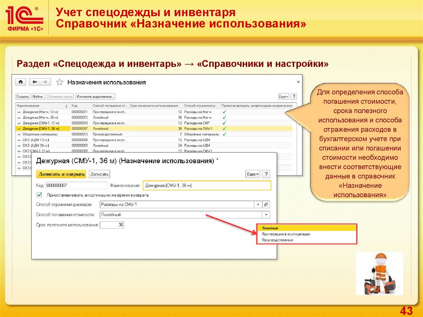The width and height of the screenshot is (423, 317).
Task: Click Записать и закрыть button
Action: [x=61, y=174]
